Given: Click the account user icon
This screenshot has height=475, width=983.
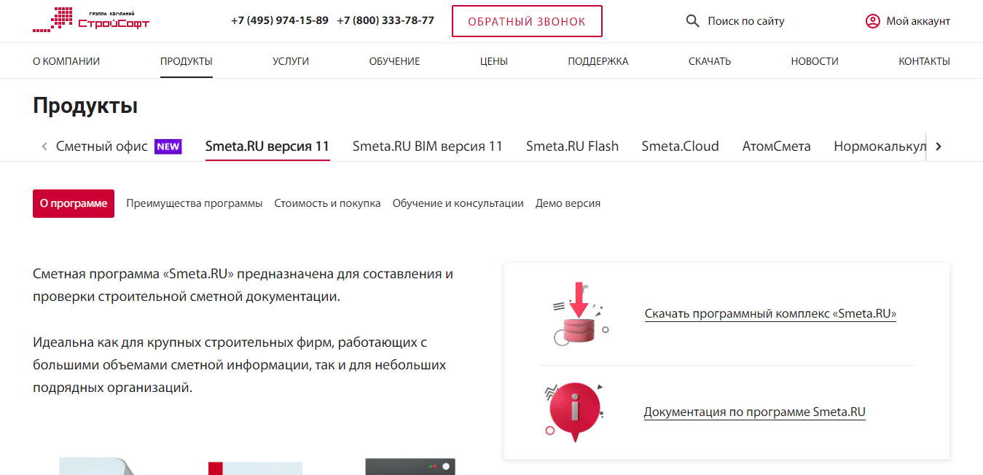Looking at the screenshot, I should click(x=872, y=21).
